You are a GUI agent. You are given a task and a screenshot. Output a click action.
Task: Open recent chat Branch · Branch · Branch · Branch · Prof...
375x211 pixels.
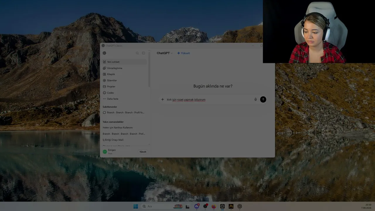coord(125,134)
